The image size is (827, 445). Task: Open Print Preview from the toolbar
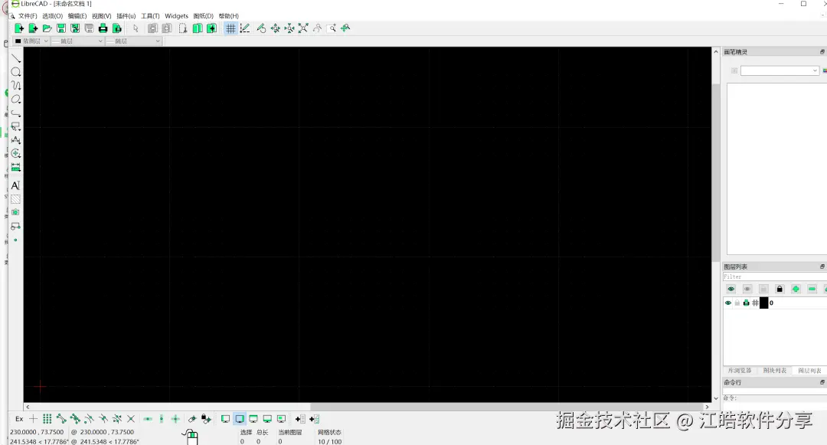pyautogui.click(x=117, y=28)
